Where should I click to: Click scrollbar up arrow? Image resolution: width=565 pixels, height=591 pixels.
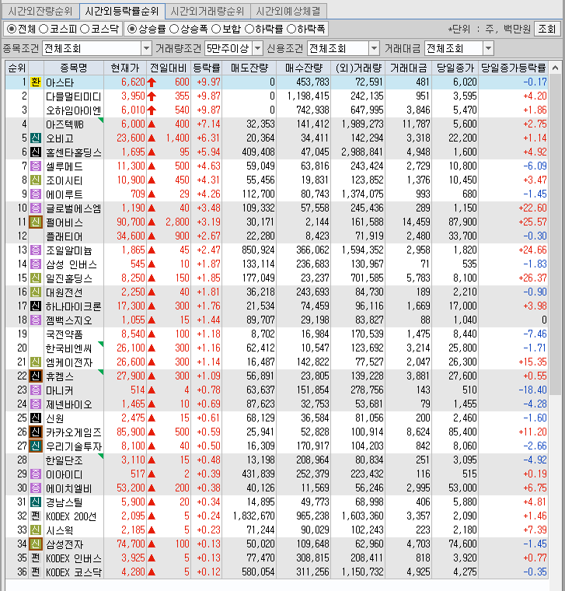tap(555, 68)
